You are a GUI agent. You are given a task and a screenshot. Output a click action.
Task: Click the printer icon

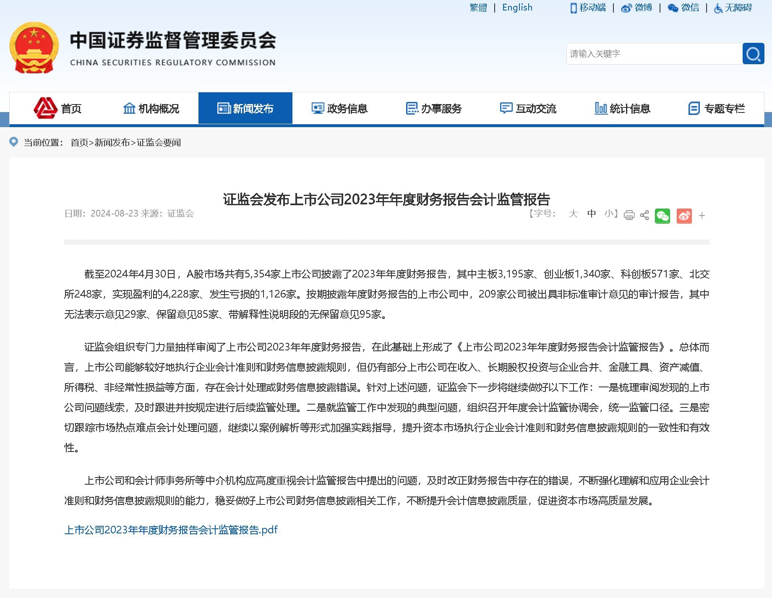tap(629, 215)
